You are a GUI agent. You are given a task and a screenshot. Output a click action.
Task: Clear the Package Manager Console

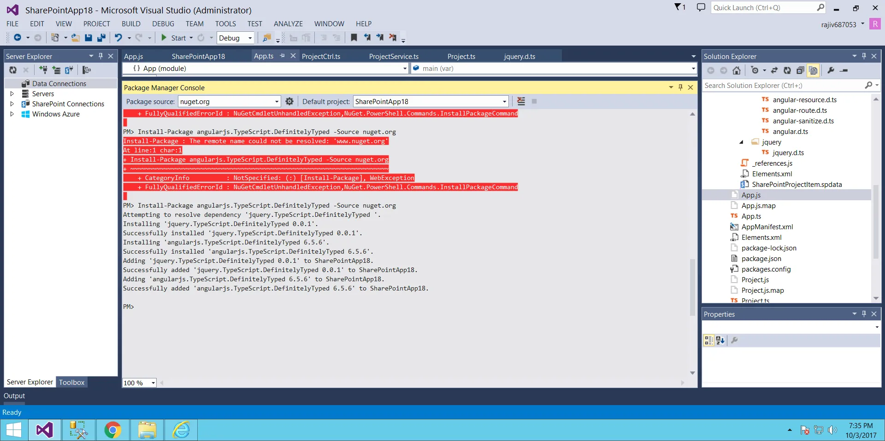(521, 101)
